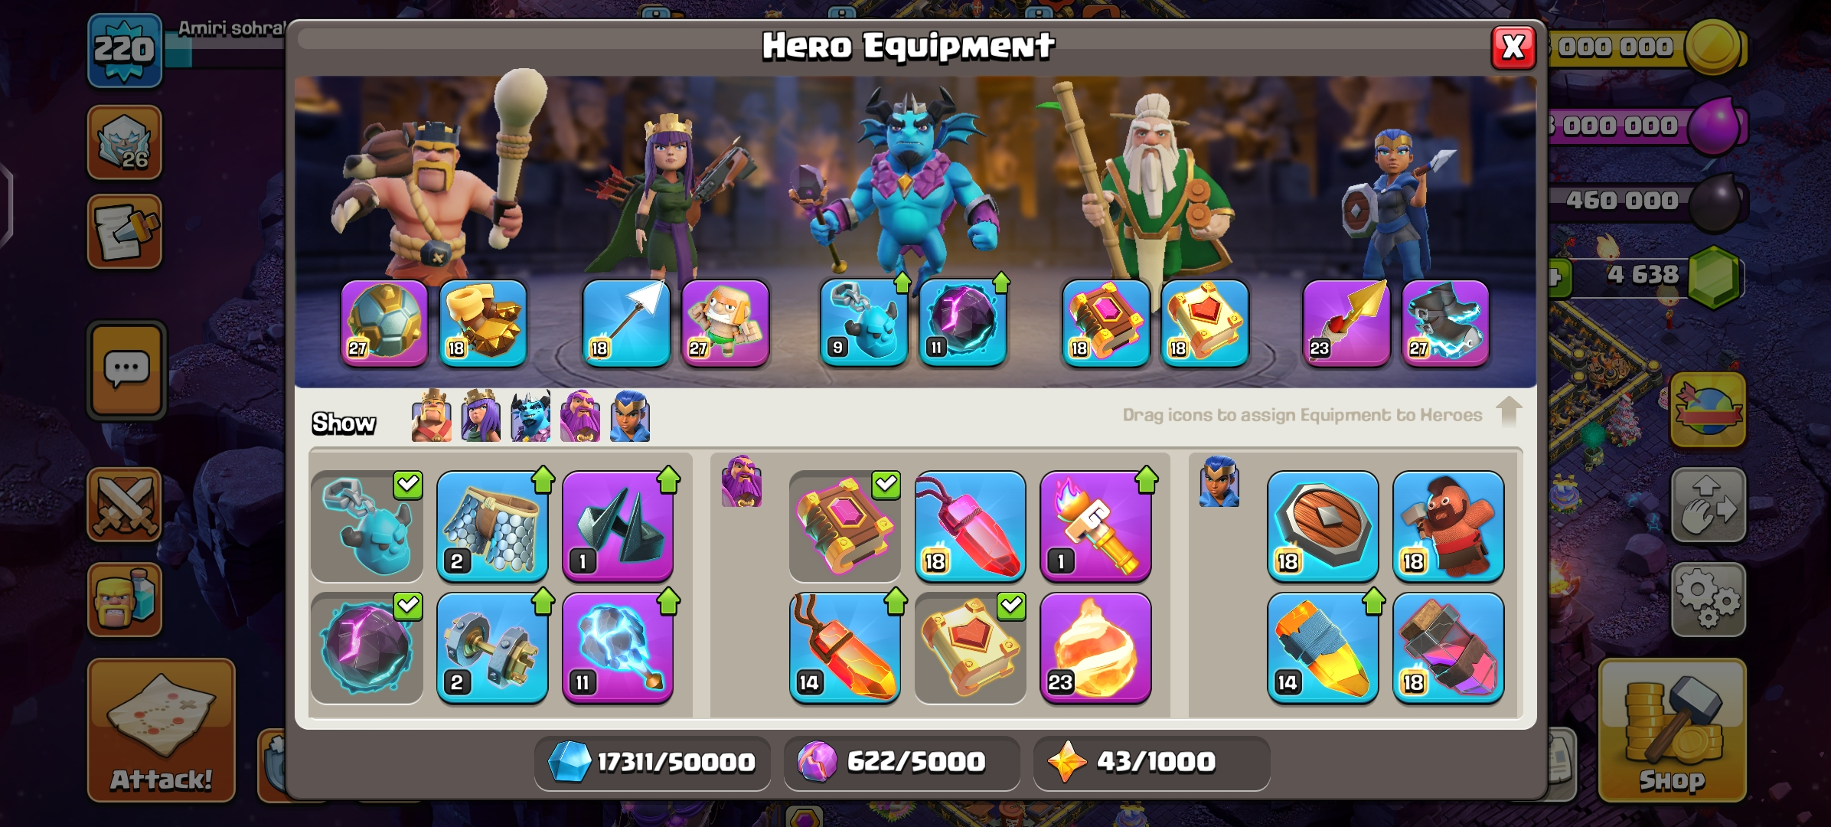Toggle Archer Queen filter in Show row
This screenshot has width=1831, height=827.
click(x=481, y=417)
